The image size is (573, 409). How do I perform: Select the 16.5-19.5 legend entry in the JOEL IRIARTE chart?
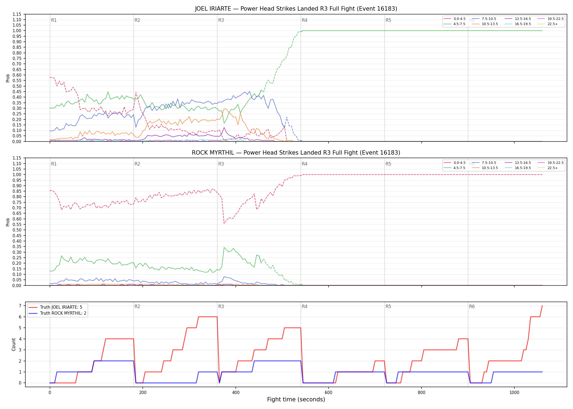pyautogui.click(x=518, y=24)
